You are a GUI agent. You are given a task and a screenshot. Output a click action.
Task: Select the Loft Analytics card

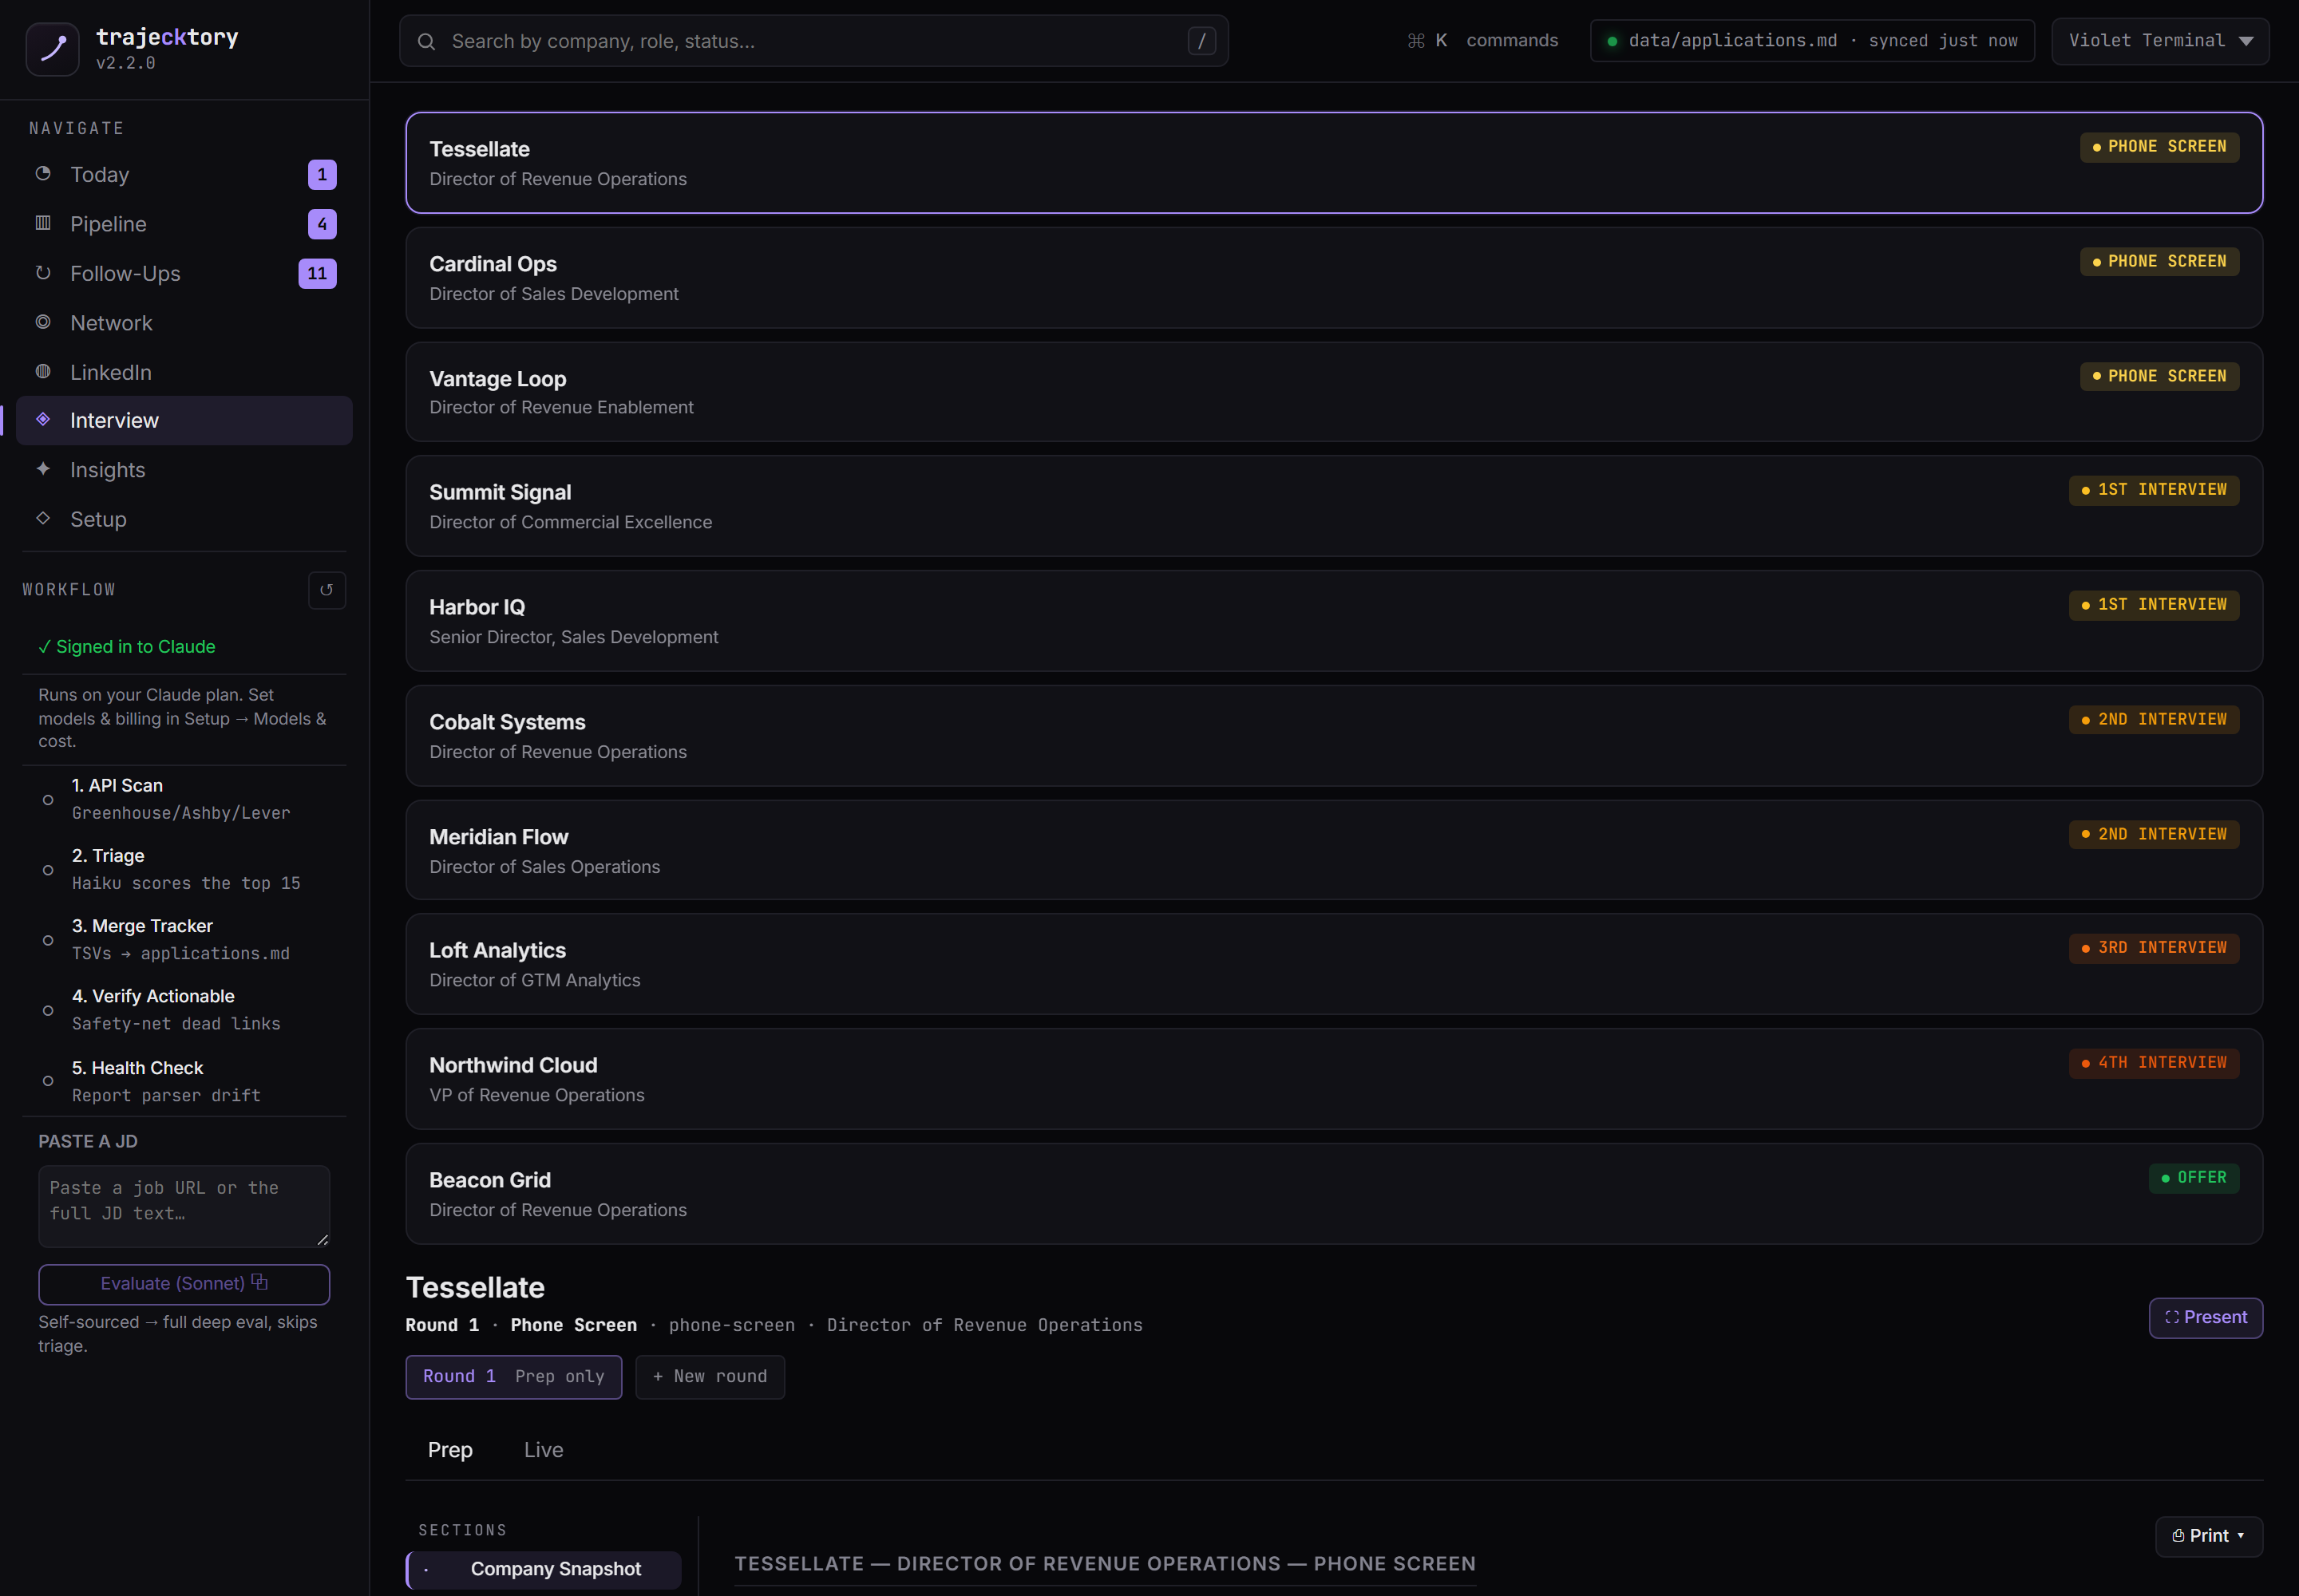(x=1334, y=964)
